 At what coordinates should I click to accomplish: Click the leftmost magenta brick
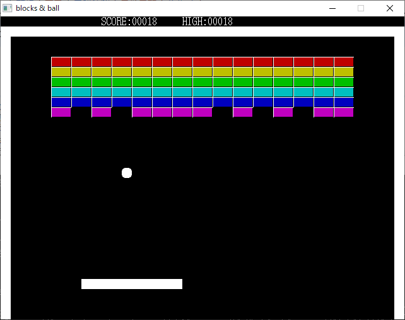(61, 112)
